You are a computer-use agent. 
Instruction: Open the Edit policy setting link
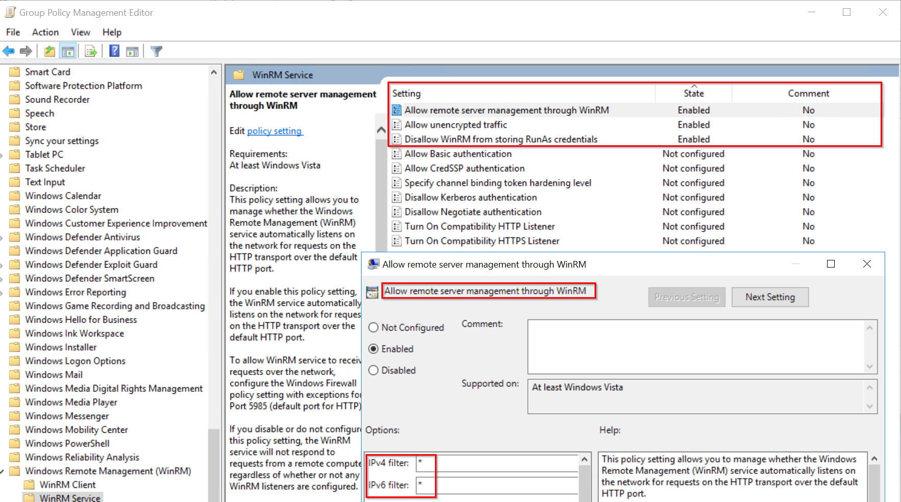pos(275,131)
